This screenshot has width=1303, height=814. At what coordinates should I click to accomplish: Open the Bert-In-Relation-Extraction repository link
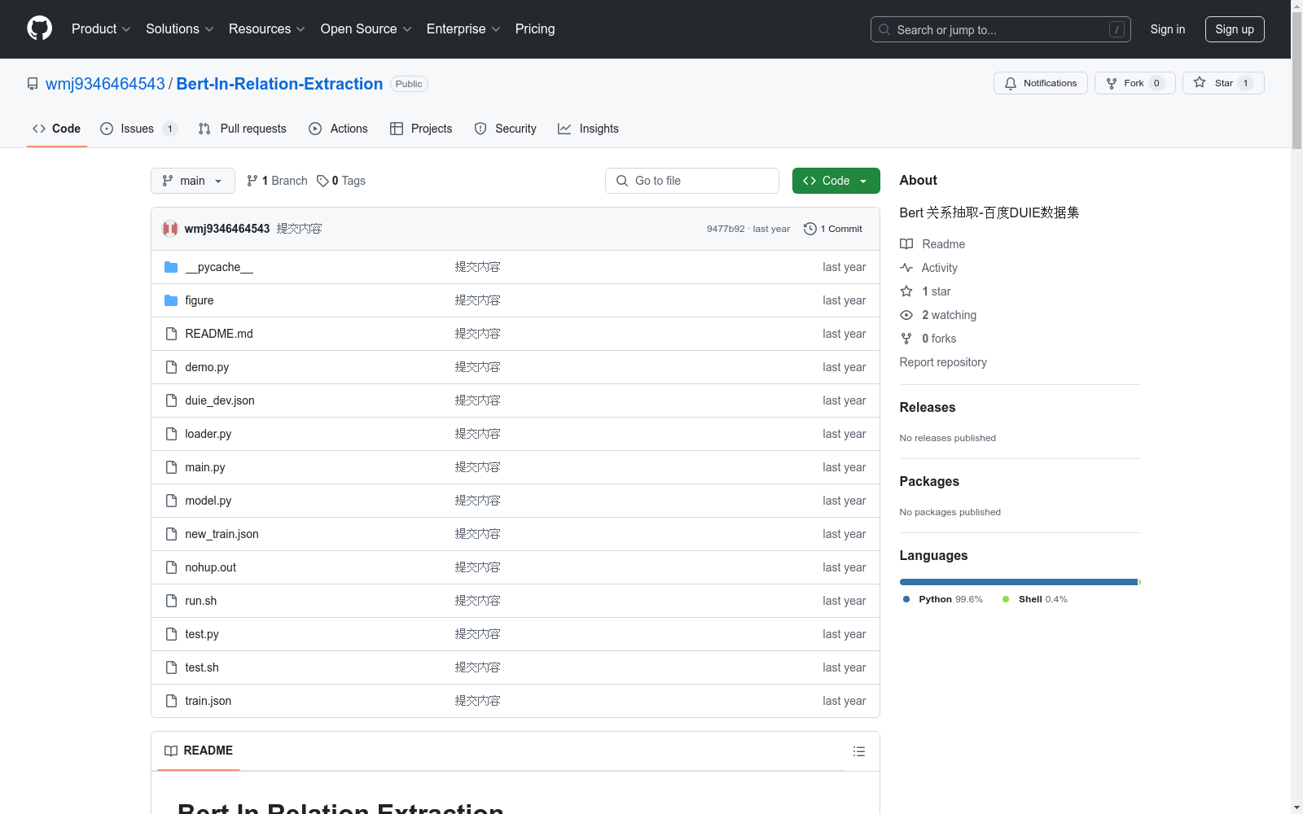click(x=279, y=84)
